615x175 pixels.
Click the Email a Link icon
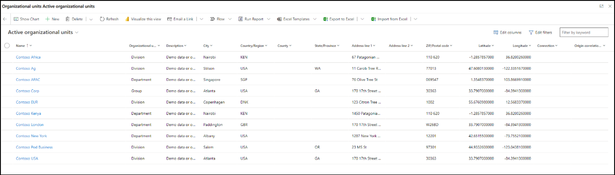pyautogui.click(x=169, y=19)
